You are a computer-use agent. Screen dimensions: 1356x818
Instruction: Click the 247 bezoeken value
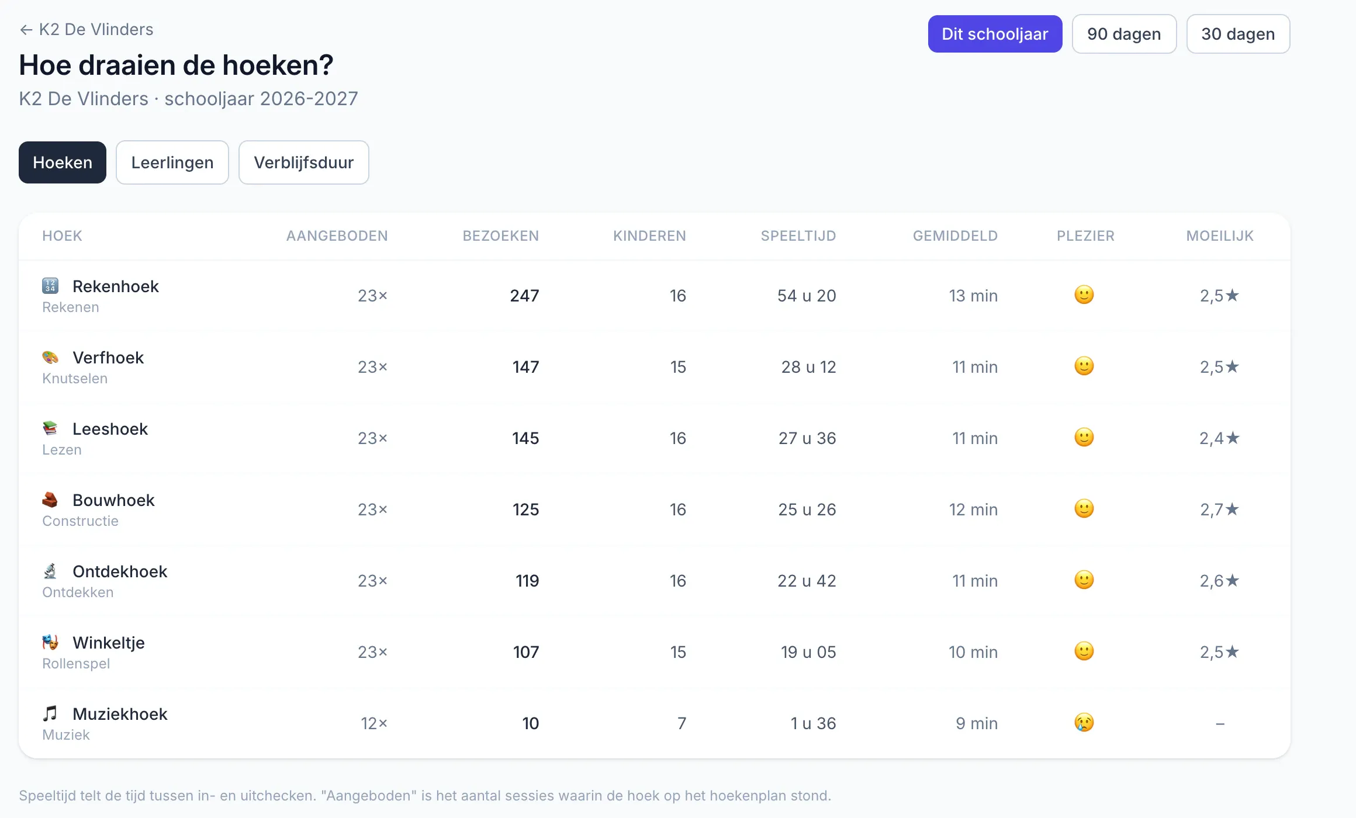coord(524,296)
